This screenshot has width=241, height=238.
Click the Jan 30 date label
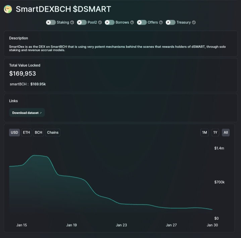coord(212,225)
